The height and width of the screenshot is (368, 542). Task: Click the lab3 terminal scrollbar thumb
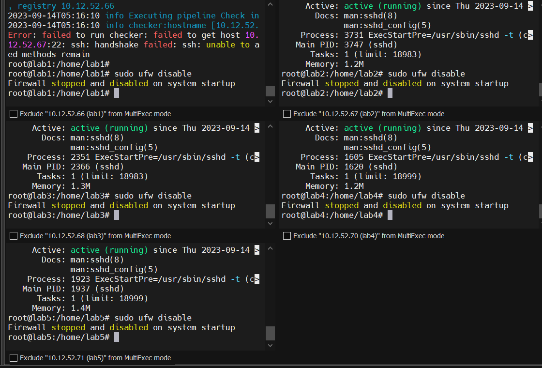click(x=270, y=211)
